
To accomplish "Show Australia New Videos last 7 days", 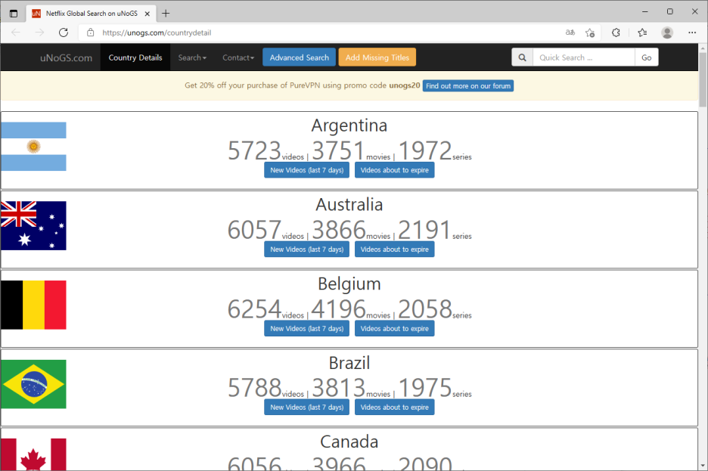I will (306, 249).
